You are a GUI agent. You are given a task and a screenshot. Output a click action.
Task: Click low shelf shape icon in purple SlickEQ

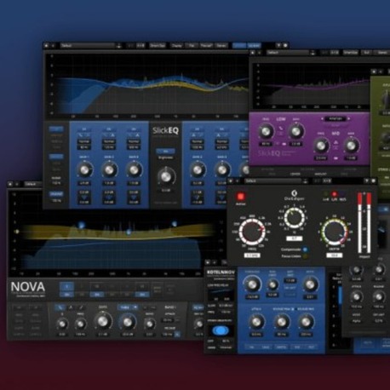281,129
